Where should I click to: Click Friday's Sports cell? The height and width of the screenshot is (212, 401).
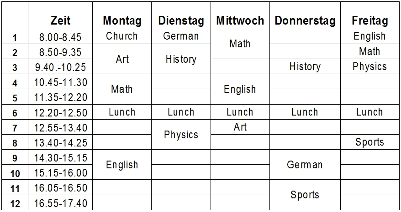click(x=370, y=142)
